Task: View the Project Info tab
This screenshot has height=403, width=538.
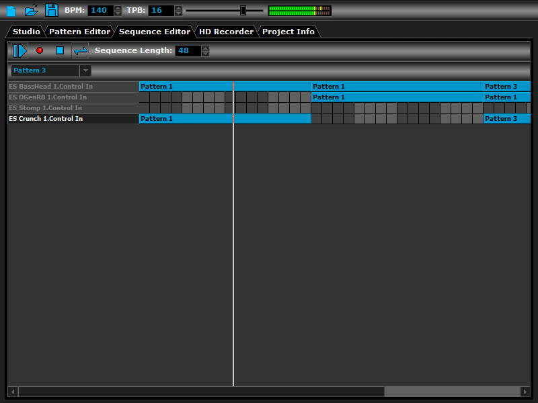Action: (288, 31)
